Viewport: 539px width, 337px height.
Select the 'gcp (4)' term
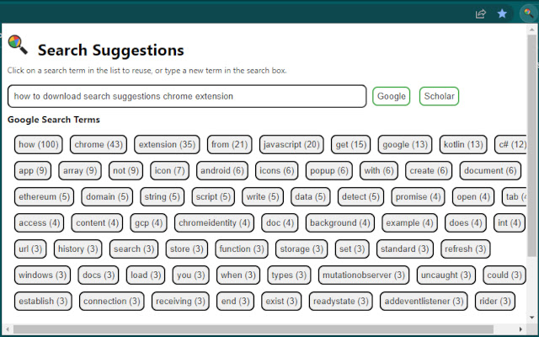[x=148, y=222]
